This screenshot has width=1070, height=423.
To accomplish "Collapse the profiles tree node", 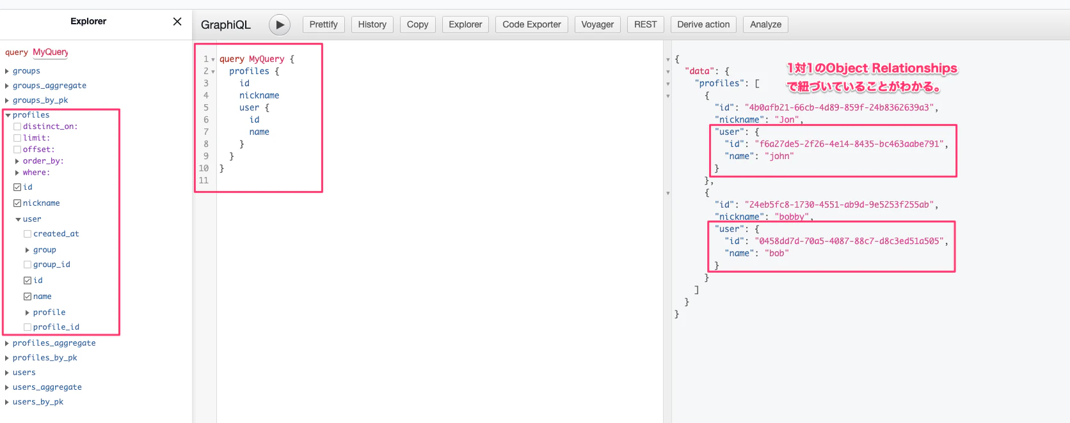I will (8, 115).
